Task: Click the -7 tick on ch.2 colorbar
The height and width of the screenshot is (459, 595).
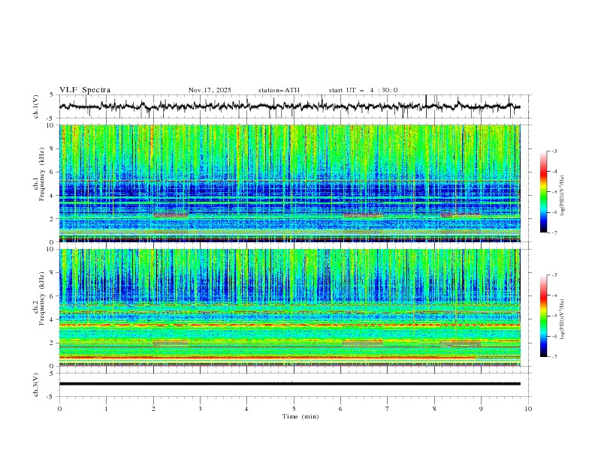Action: (554, 356)
